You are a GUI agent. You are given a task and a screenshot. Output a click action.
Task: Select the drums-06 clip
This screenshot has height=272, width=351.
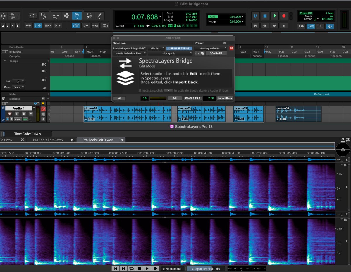pos(298,114)
